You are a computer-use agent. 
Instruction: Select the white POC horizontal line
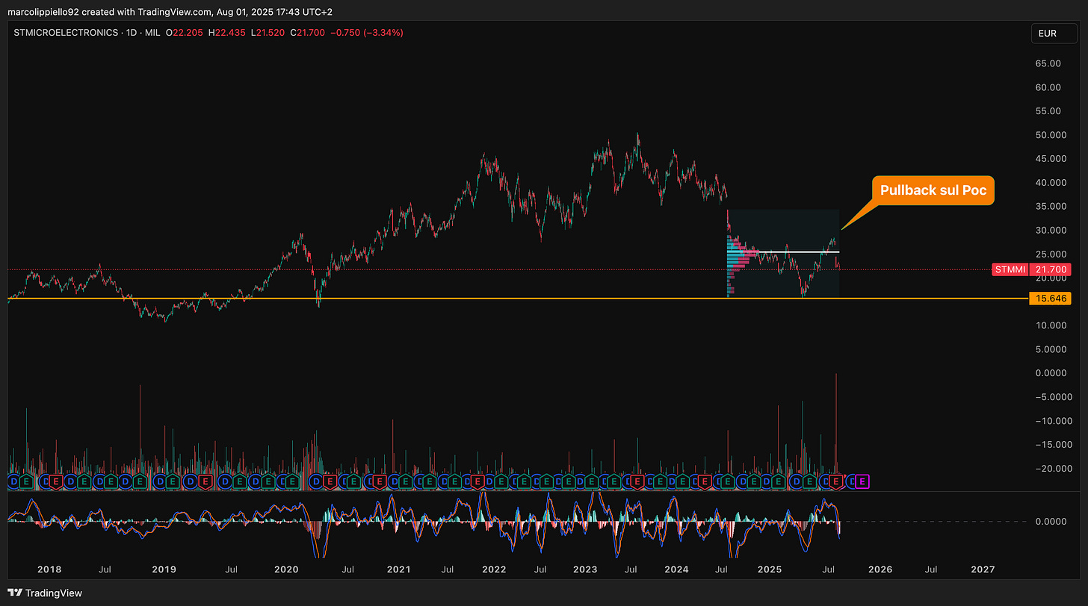[x=783, y=252]
